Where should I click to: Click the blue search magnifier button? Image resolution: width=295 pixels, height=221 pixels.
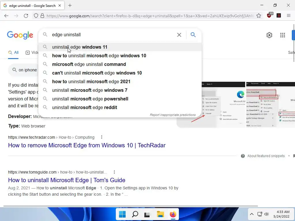pyautogui.click(x=193, y=35)
